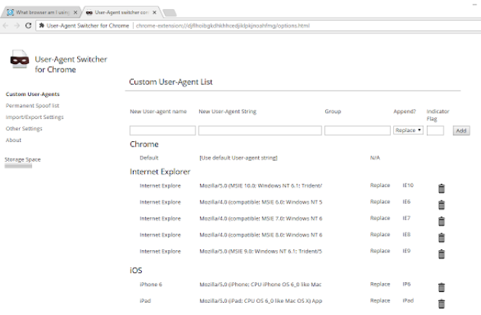Click the Storage Space usage bar
Screen dimensions: 481x315
point(18,166)
